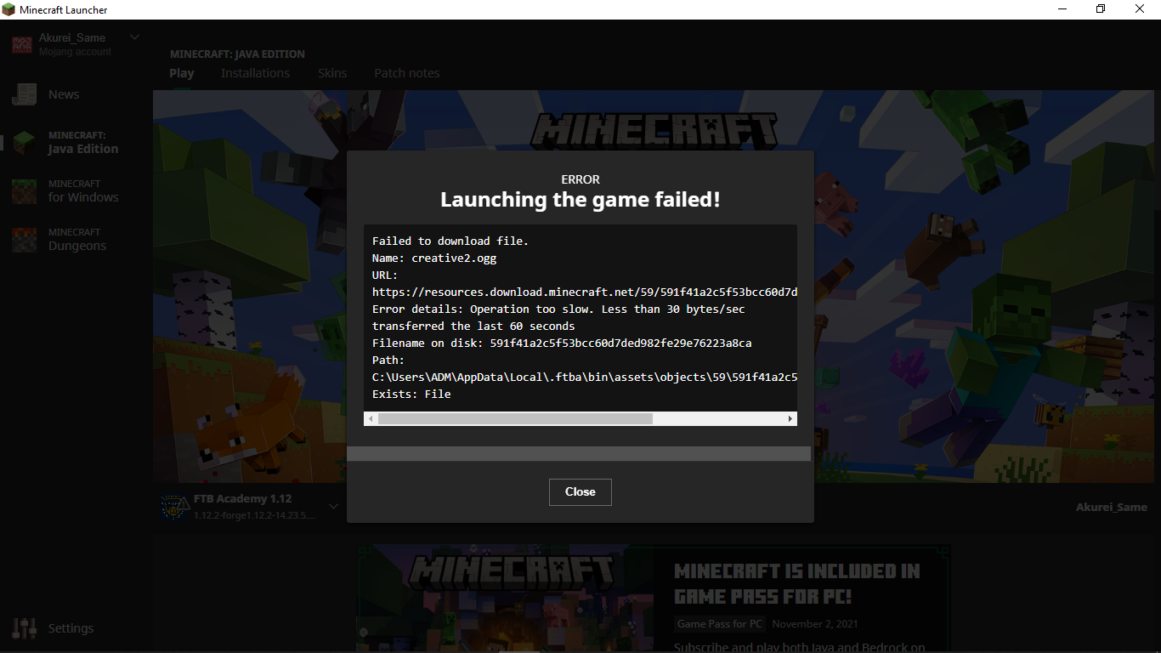This screenshot has width=1161, height=653.
Task: Open the Patch notes tab
Action: point(406,73)
